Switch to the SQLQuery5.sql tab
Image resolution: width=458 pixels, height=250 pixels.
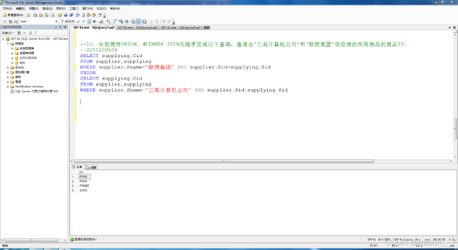point(181,27)
